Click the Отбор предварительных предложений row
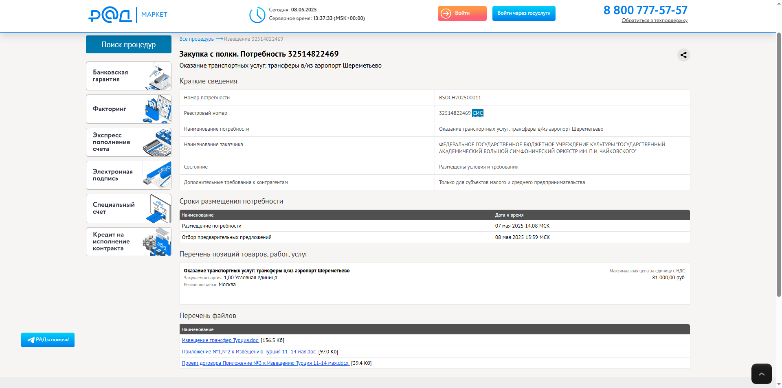This screenshot has height=388, width=782. point(435,237)
